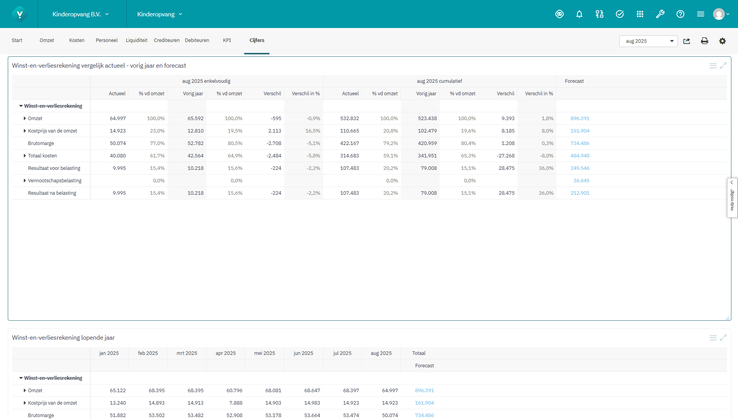Screen dimensions: 738x419
Task: Open the help question mark icon
Action: coord(680,14)
